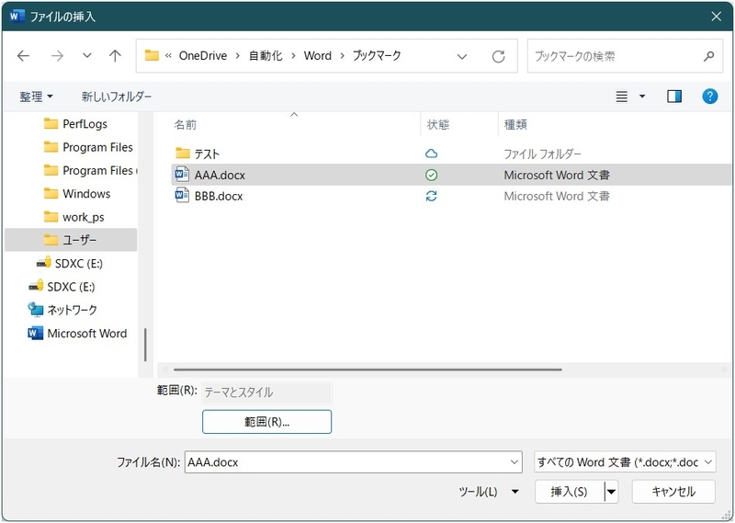Image resolution: width=735 pixels, height=523 pixels.
Task: Change view with the list view icon
Action: point(622,97)
